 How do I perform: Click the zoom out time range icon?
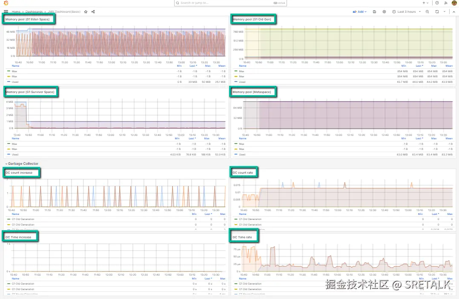[x=427, y=12]
